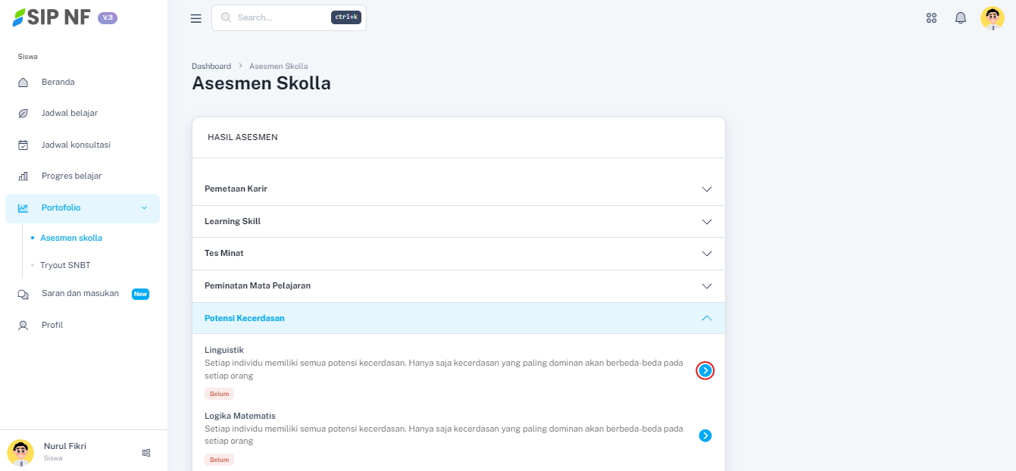Click the hamburger menu icon
The image size is (1016, 471).
pos(196,18)
